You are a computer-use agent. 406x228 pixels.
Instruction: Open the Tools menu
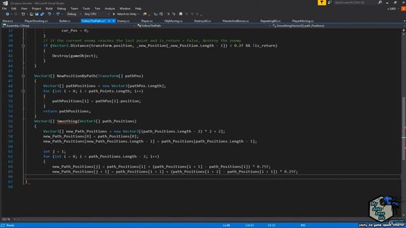(x=86, y=8)
